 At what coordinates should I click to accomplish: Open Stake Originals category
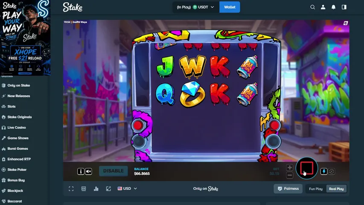click(x=20, y=117)
